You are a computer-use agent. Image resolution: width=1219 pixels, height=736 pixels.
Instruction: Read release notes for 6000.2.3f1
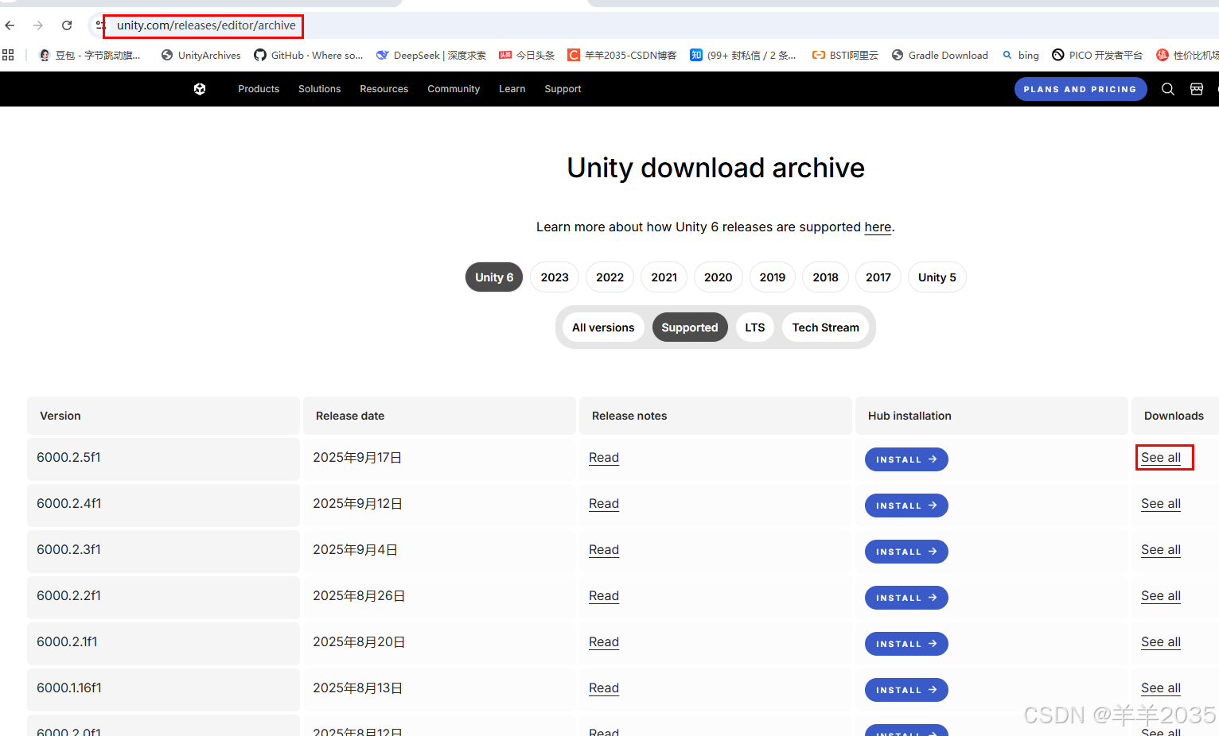(x=604, y=550)
